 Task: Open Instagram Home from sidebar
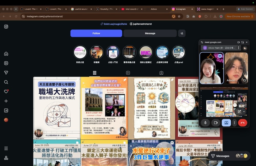click(x=6, y=54)
